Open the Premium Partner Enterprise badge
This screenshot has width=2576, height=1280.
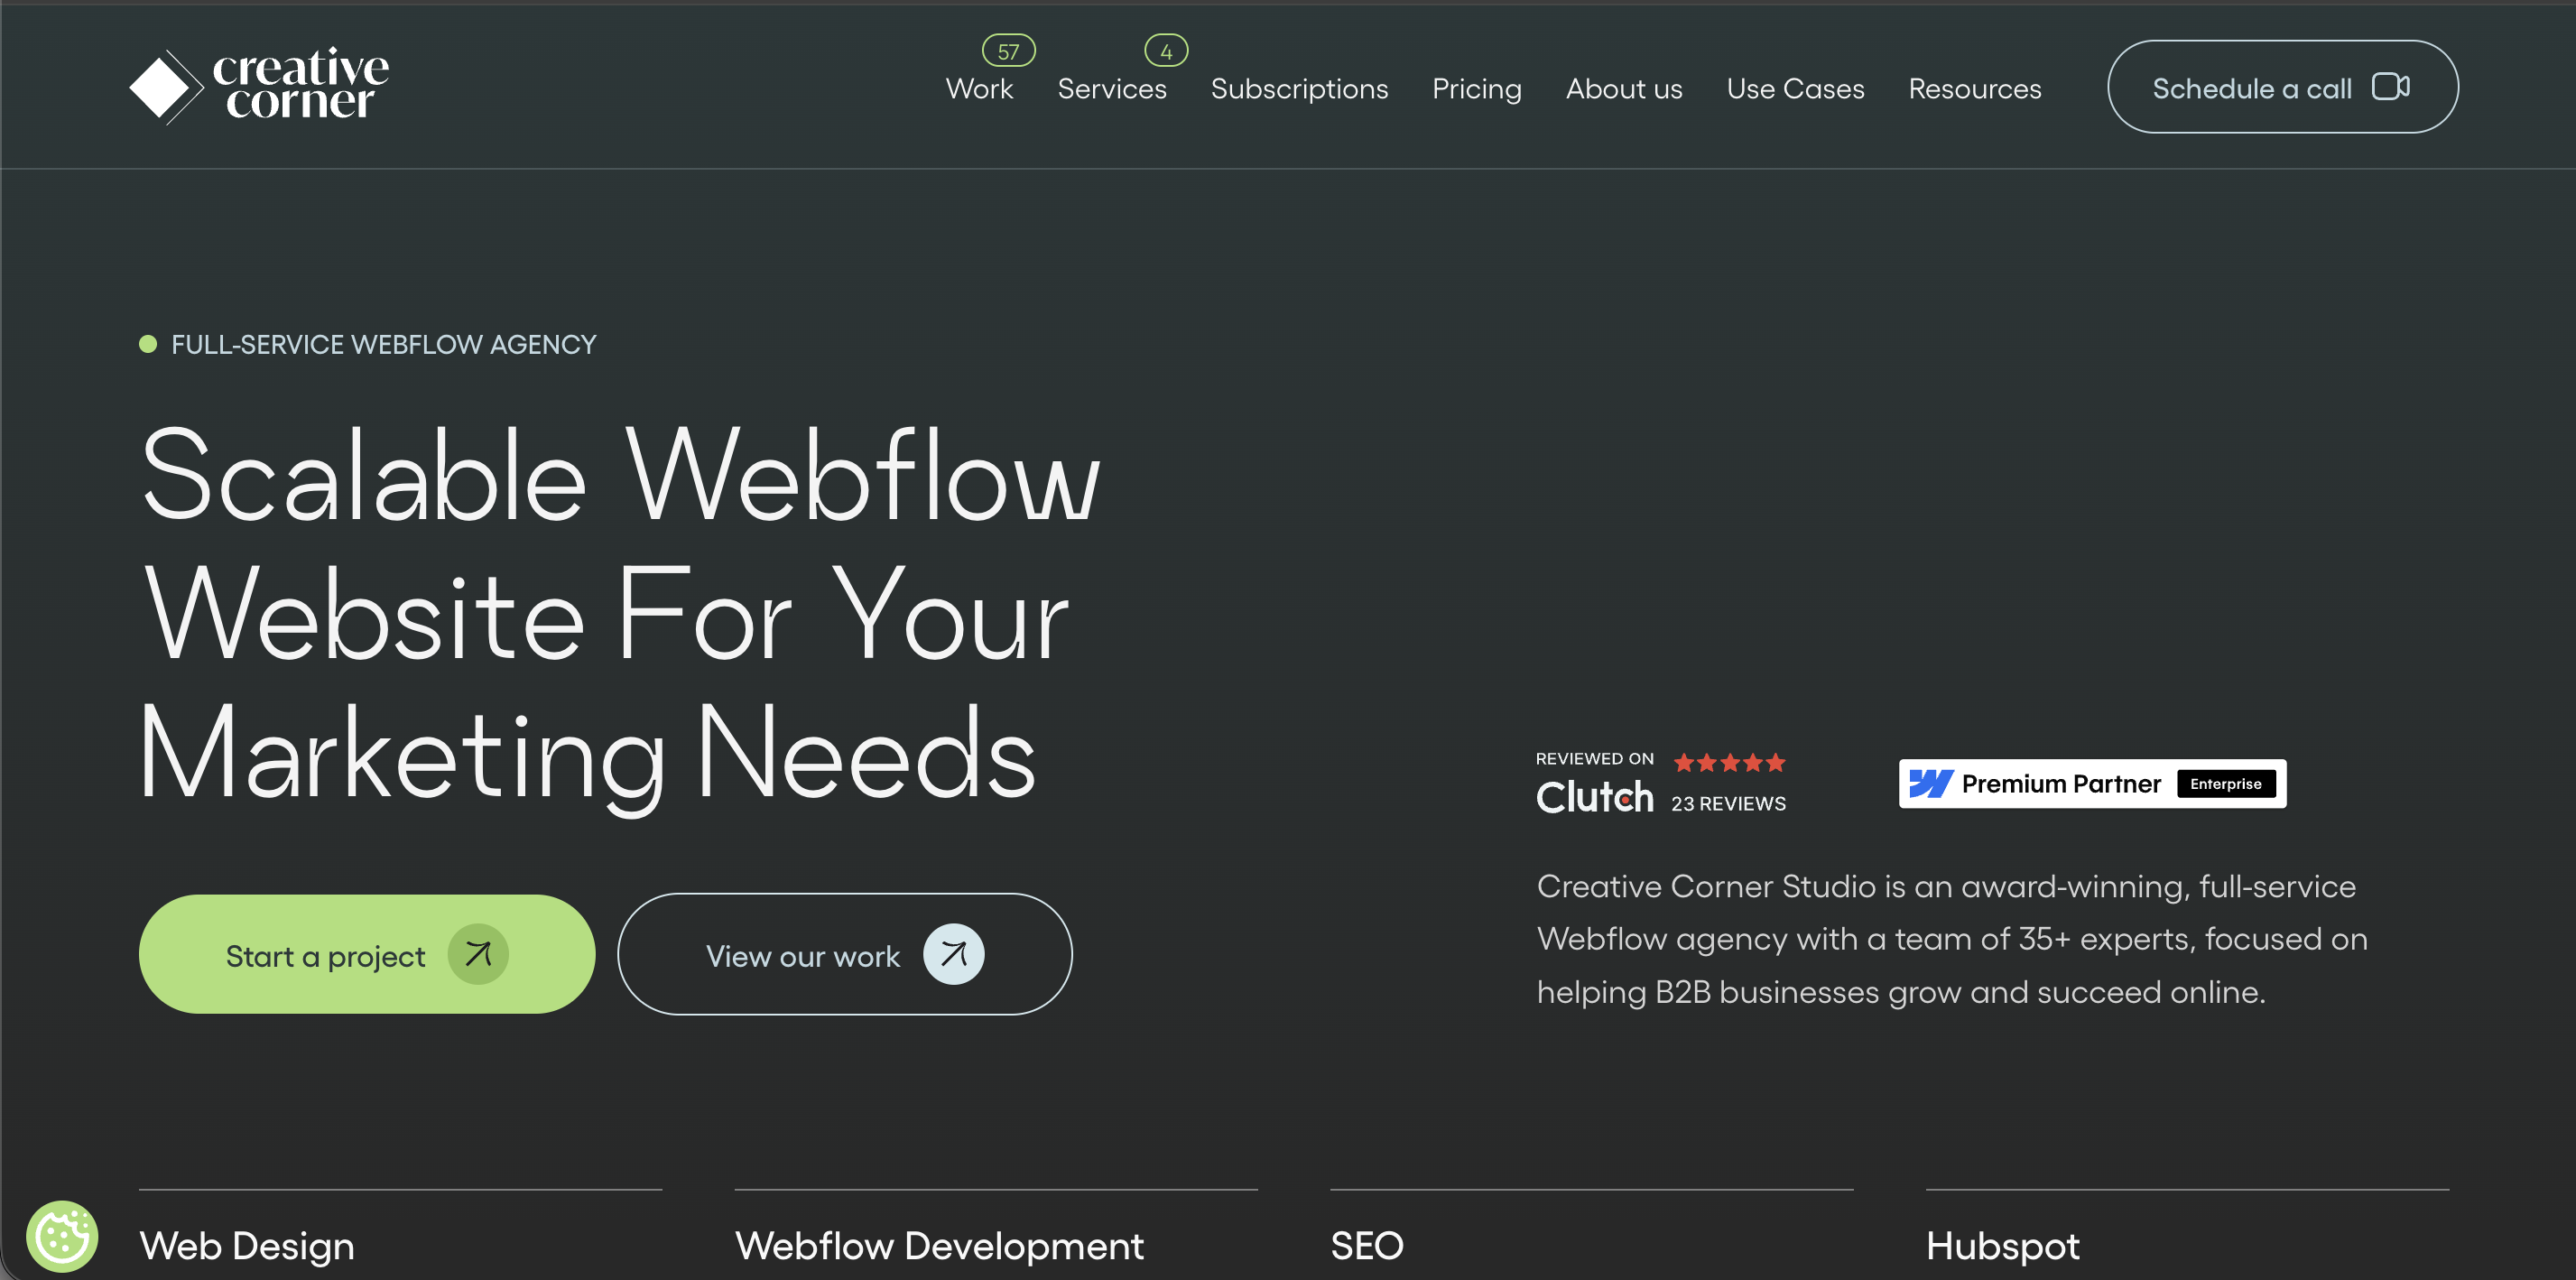(x=2092, y=783)
